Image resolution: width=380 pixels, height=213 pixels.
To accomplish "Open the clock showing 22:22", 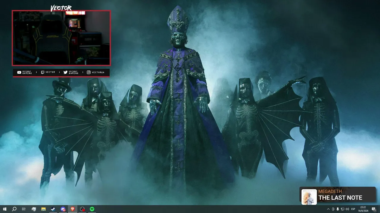I will [363, 209].
